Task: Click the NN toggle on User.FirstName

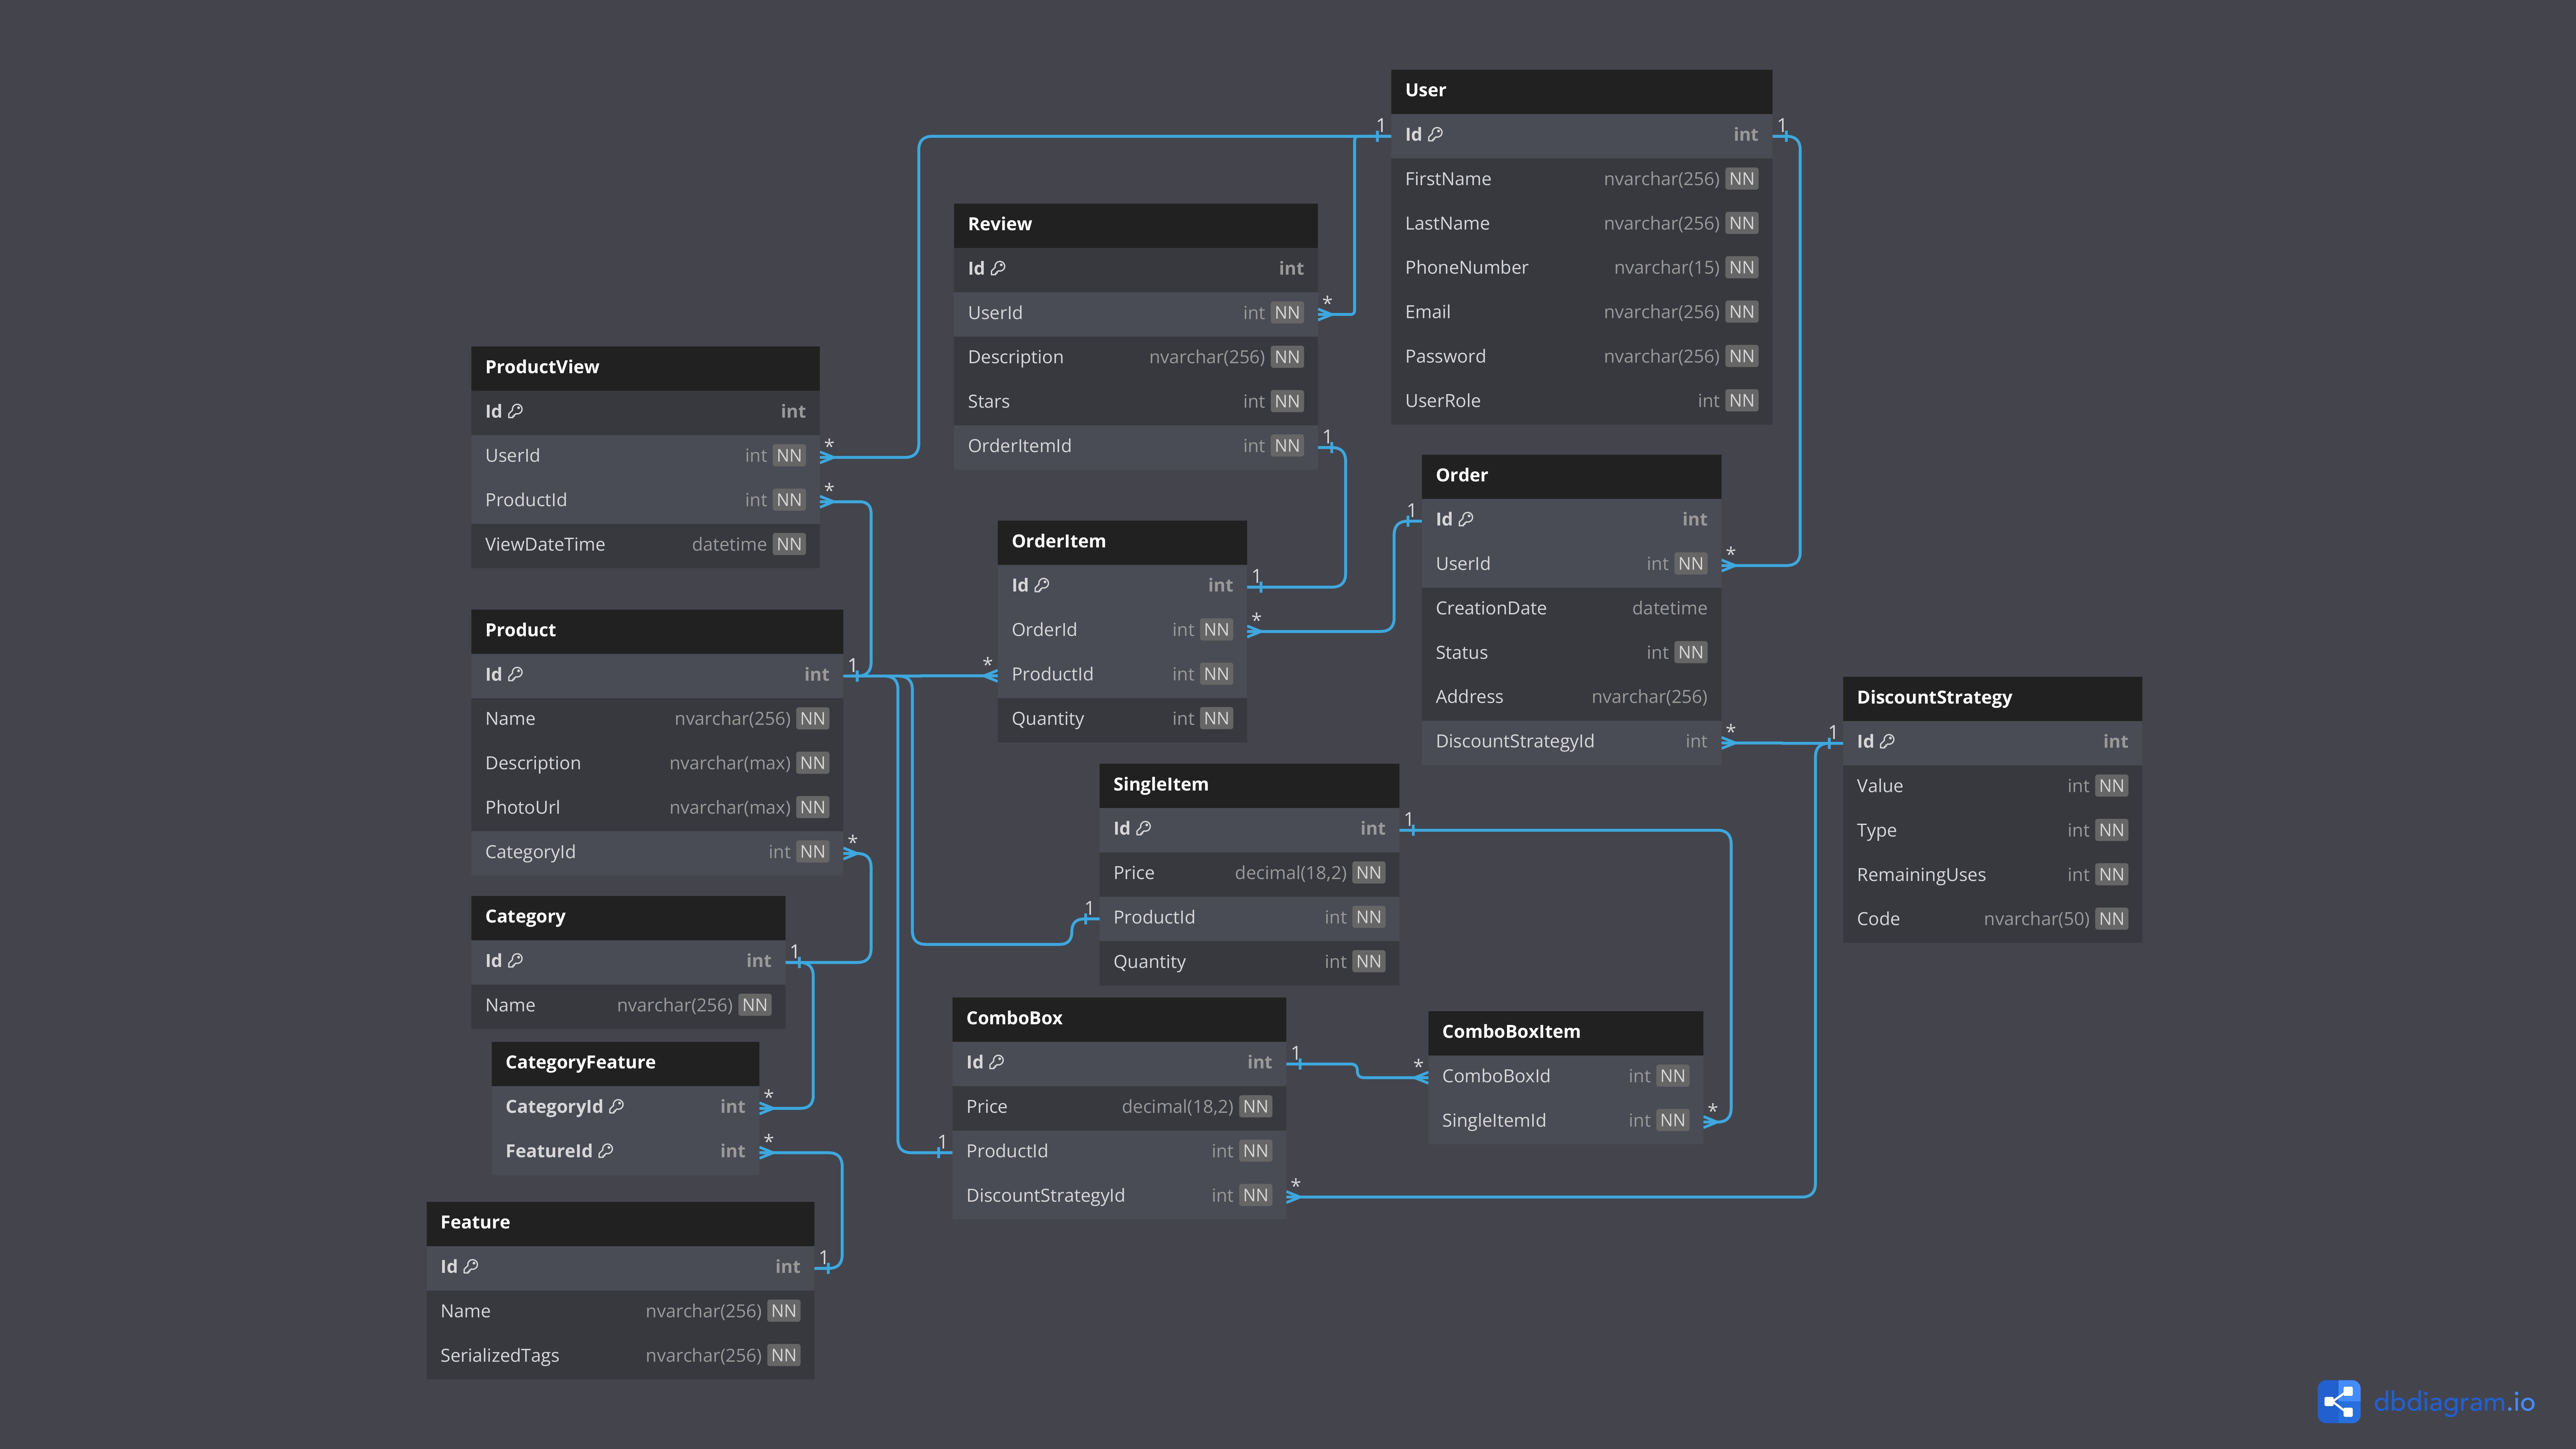Action: pyautogui.click(x=1741, y=177)
